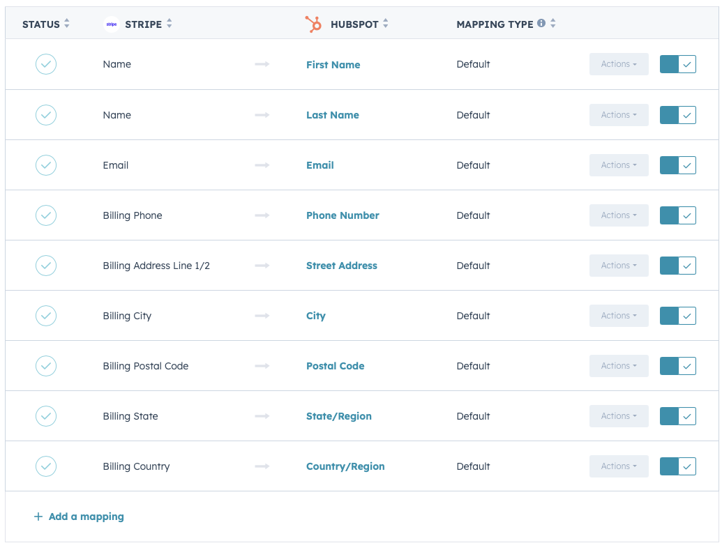722x543 pixels.
Task: Sort by the Stripe column arrows
Action: (170, 24)
